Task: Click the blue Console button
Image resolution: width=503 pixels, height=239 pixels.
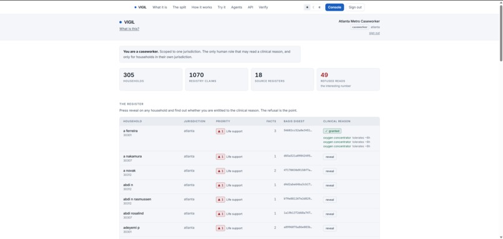Action: click(335, 7)
